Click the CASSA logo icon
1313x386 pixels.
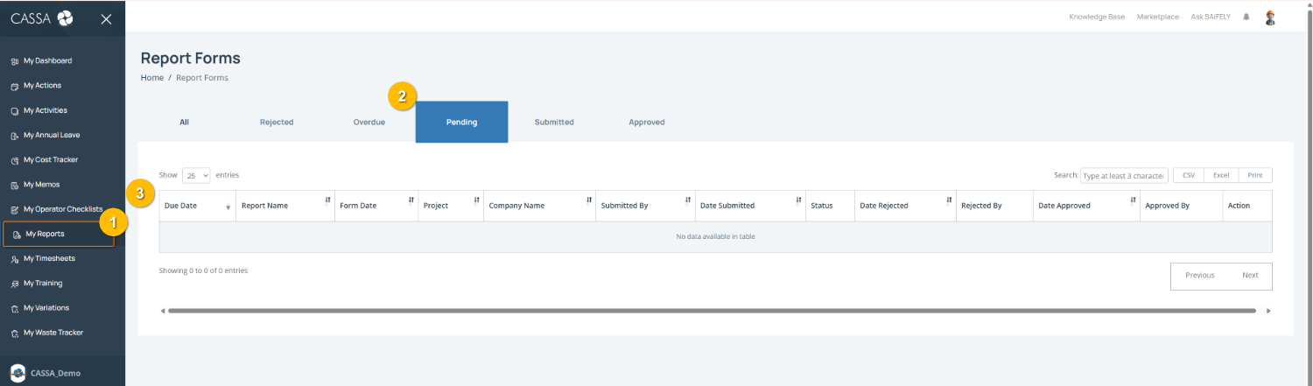[65, 18]
